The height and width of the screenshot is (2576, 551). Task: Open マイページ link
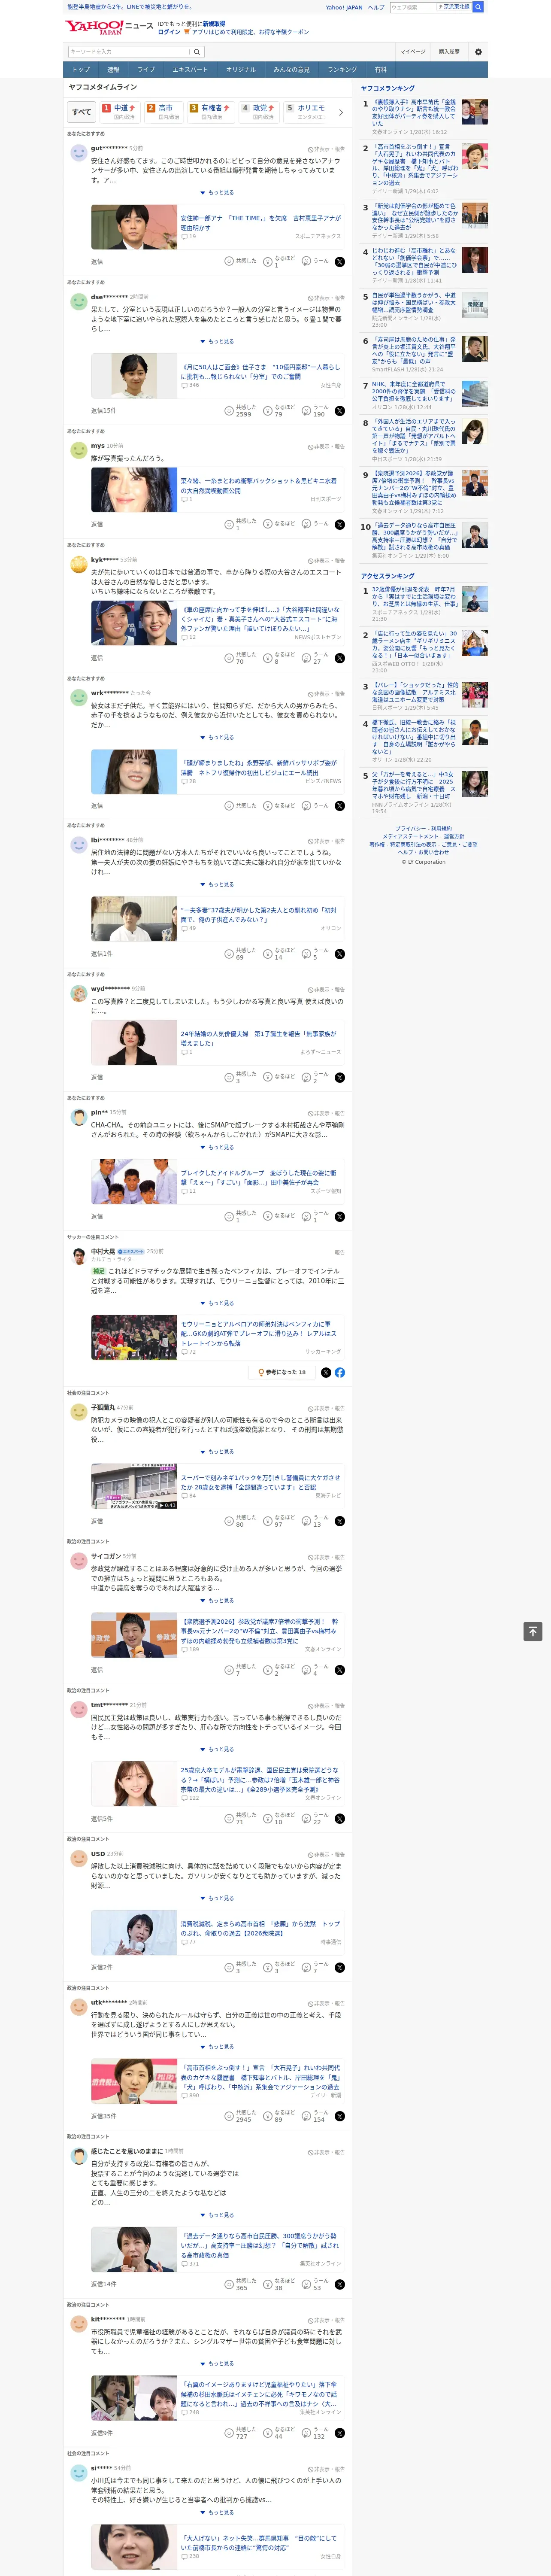coord(413,52)
